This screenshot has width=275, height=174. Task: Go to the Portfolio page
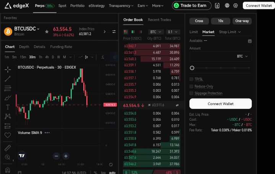pyautogui.click(x=77, y=6)
